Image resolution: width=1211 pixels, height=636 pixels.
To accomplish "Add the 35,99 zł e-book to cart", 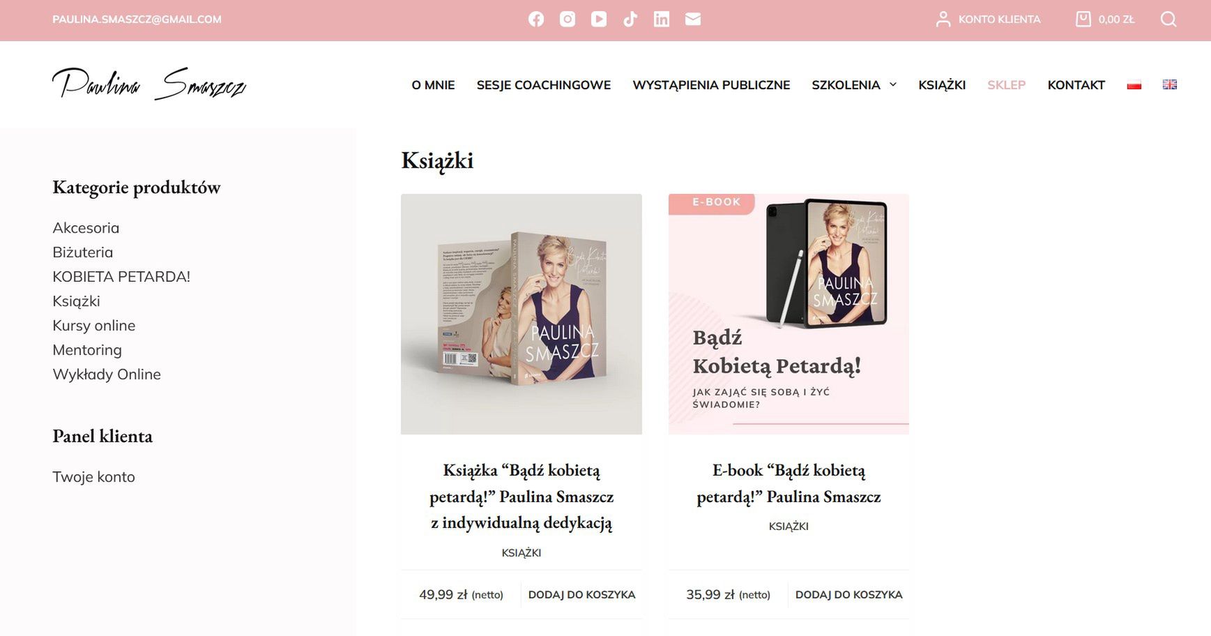I will coord(848,595).
